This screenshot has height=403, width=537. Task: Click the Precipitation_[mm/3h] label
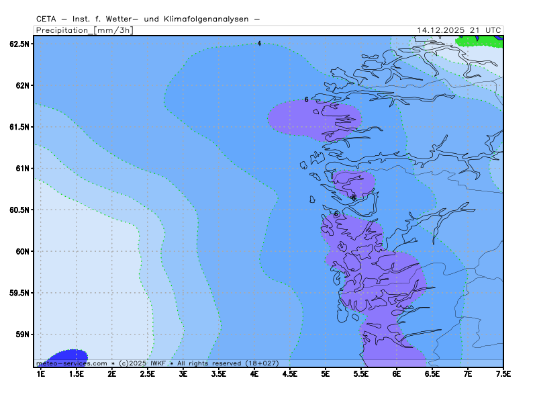coord(84,30)
